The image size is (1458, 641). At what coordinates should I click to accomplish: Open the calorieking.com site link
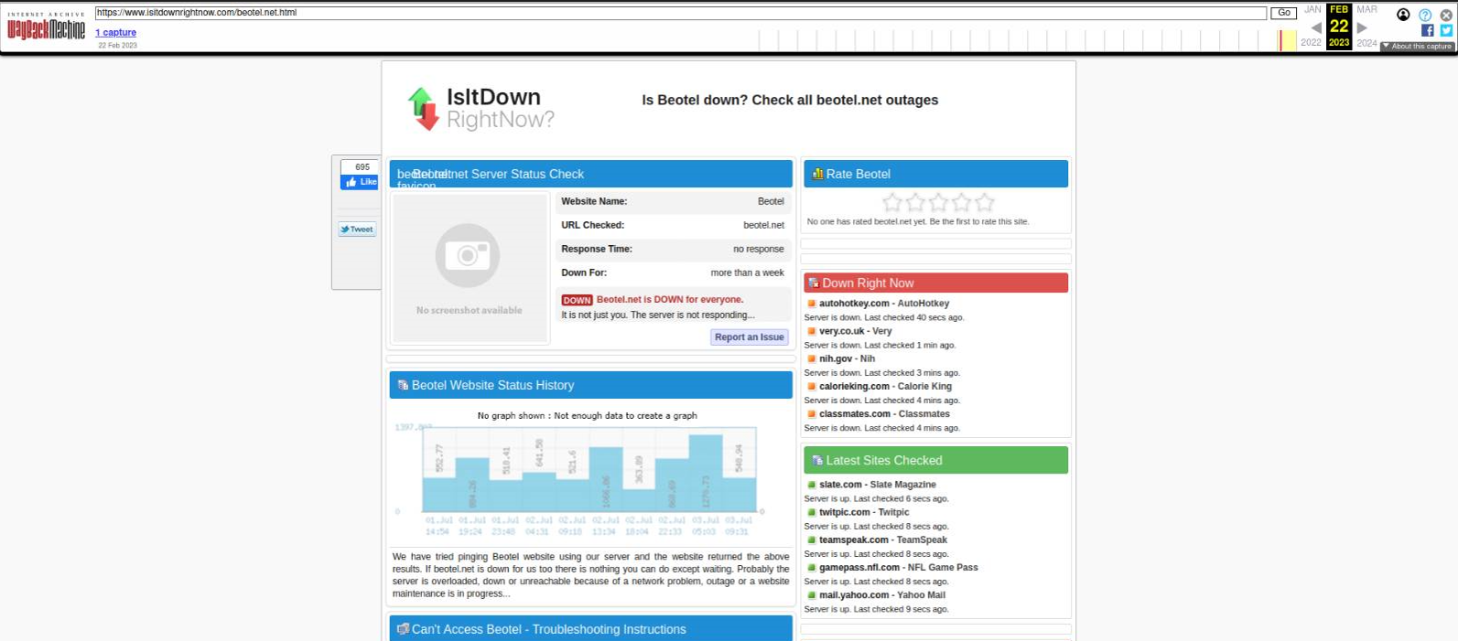click(x=854, y=386)
